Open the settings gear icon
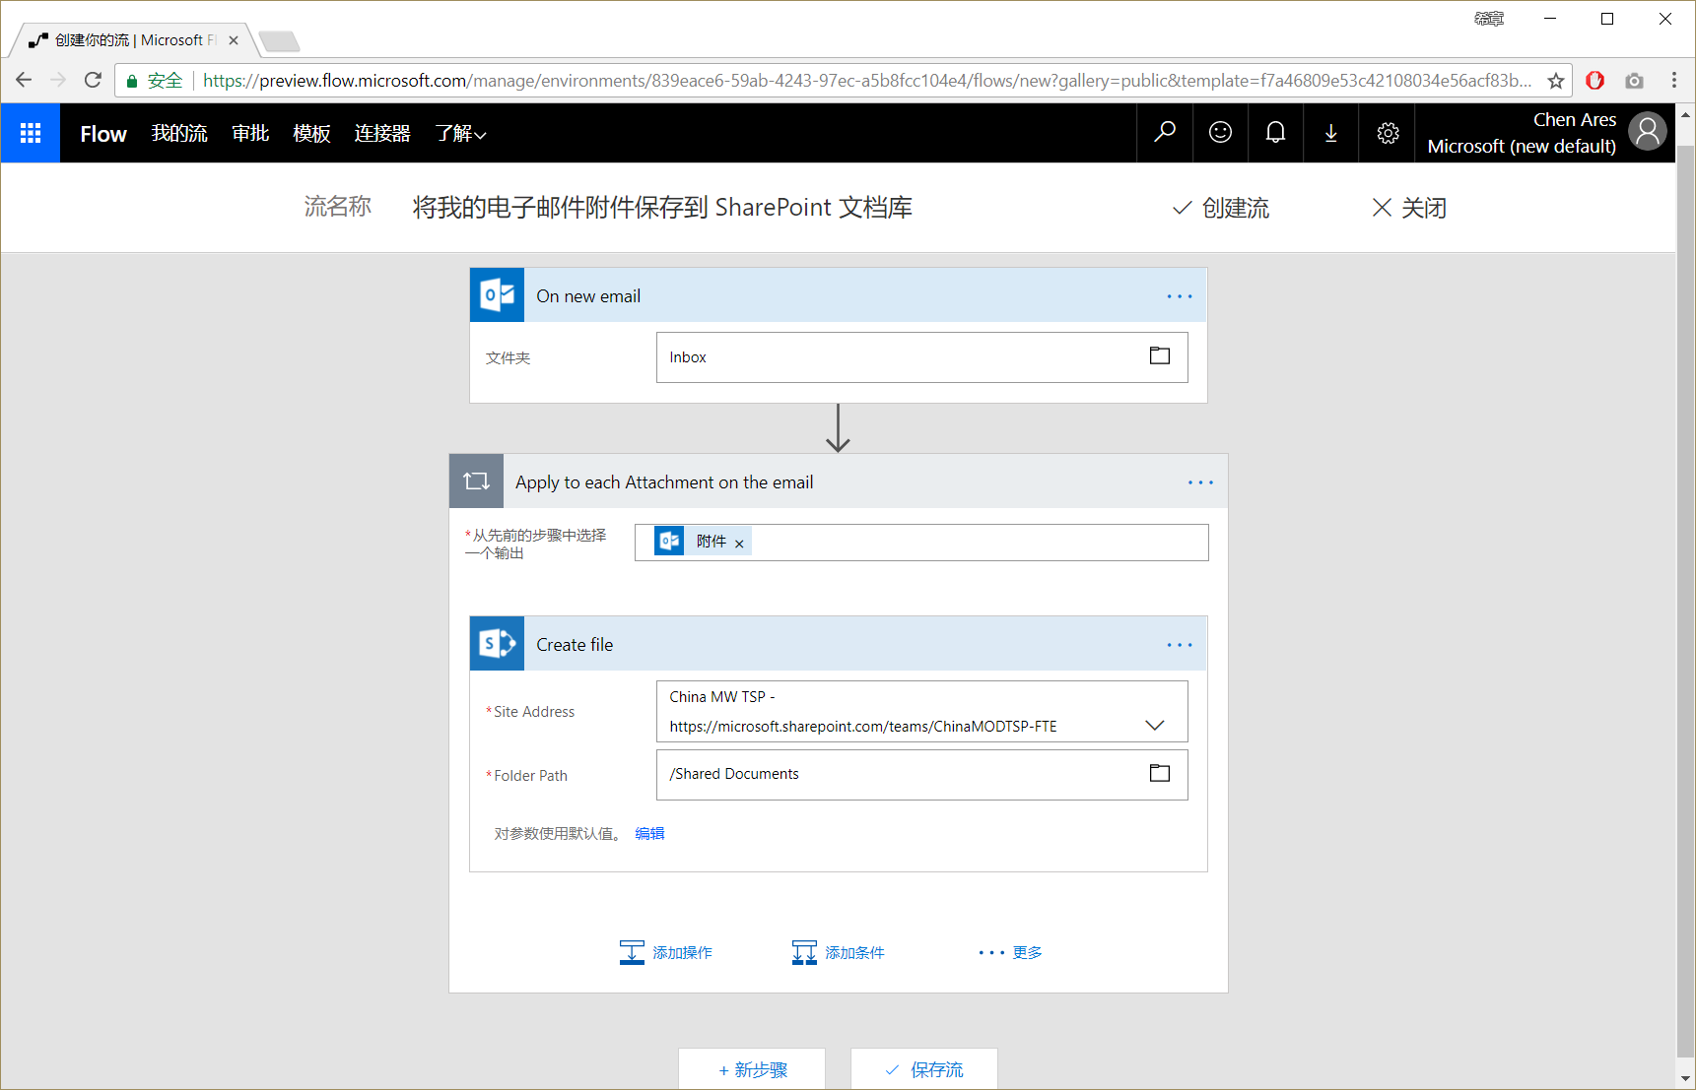 [1388, 133]
